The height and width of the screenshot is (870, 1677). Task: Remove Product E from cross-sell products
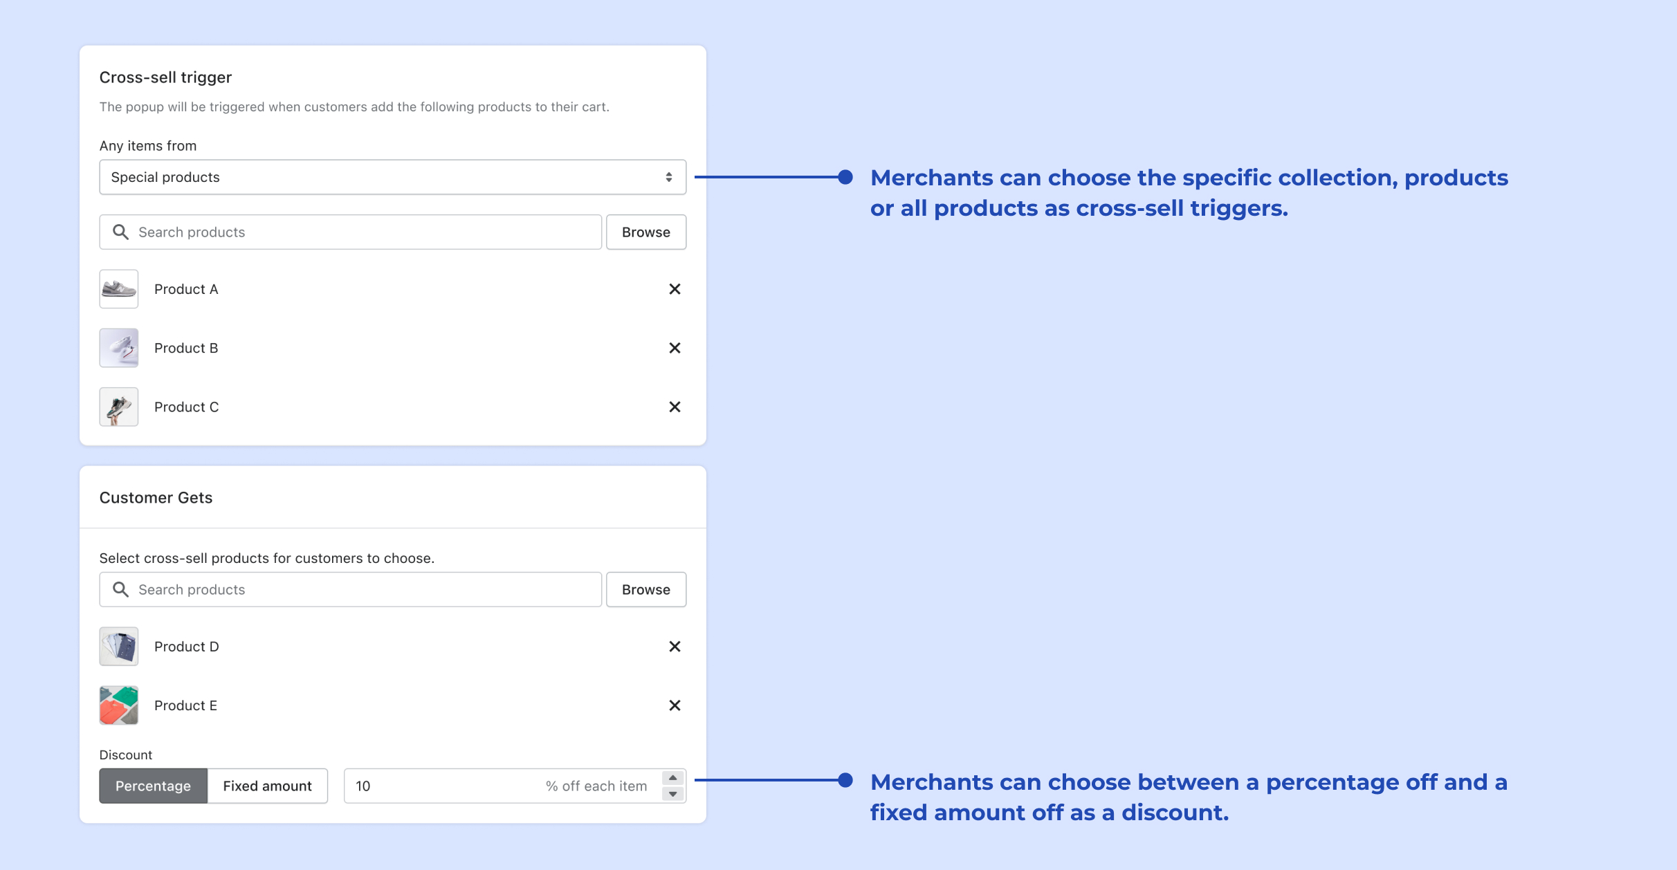pos(675,705)
